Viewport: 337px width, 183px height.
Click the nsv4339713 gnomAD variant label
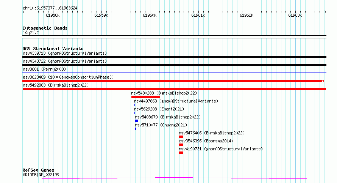coord(65,53)
